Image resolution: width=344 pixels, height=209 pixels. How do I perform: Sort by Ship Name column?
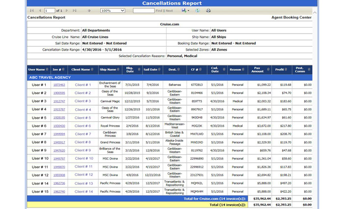[118, 69]
